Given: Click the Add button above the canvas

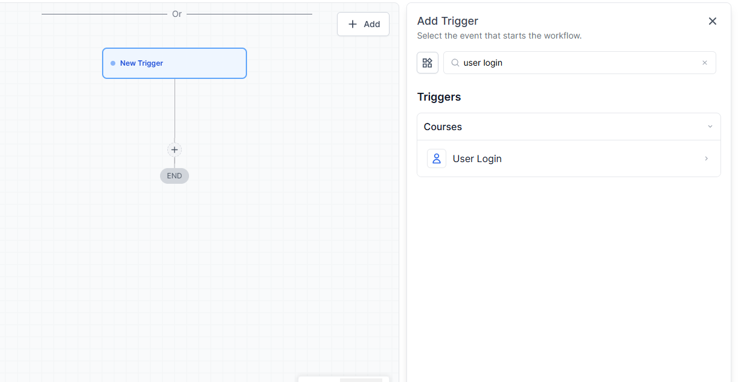Looking at the screenshot, I should point(363,24).
